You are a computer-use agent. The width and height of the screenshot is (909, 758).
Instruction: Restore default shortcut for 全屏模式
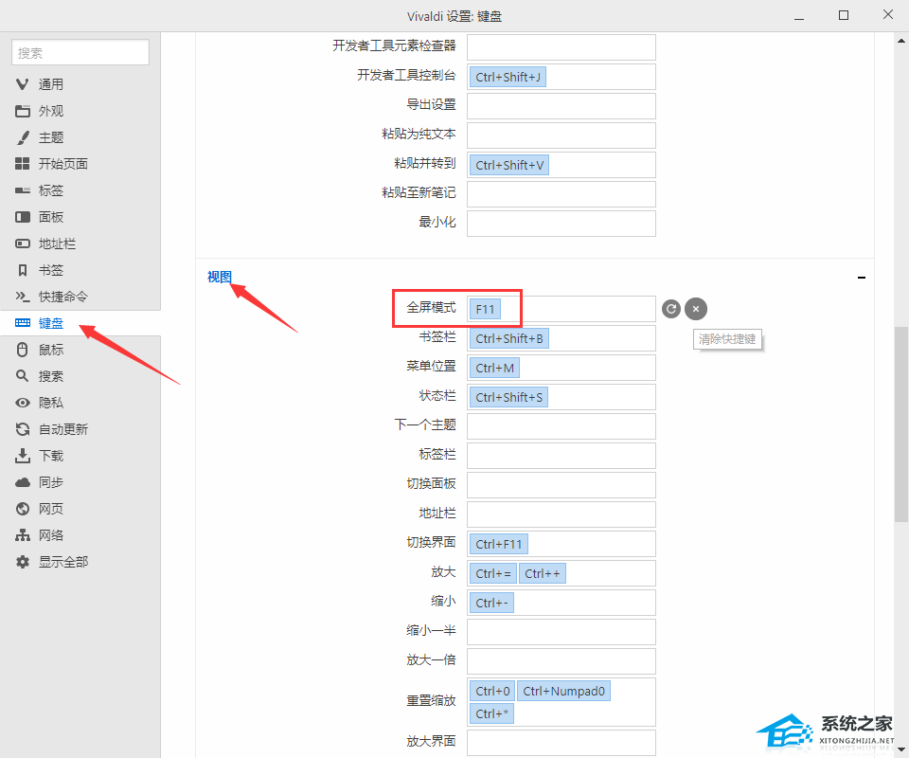point(671,309)
